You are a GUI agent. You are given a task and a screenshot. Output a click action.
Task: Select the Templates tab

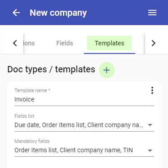[110, 43]
